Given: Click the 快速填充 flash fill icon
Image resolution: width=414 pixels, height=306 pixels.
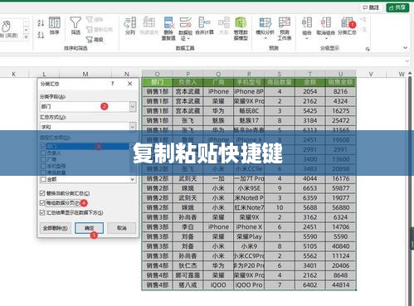Looking at the screenshot, I should 149,26.
